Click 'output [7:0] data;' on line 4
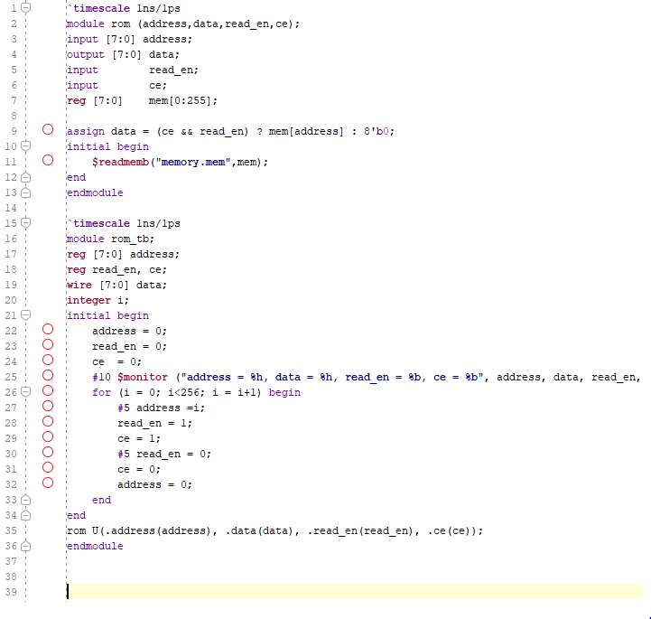The height and width of the screenshot is (619, 651). (x=123, y=55)
